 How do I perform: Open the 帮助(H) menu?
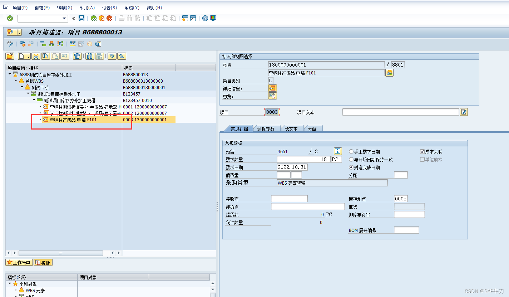point(154,8)
